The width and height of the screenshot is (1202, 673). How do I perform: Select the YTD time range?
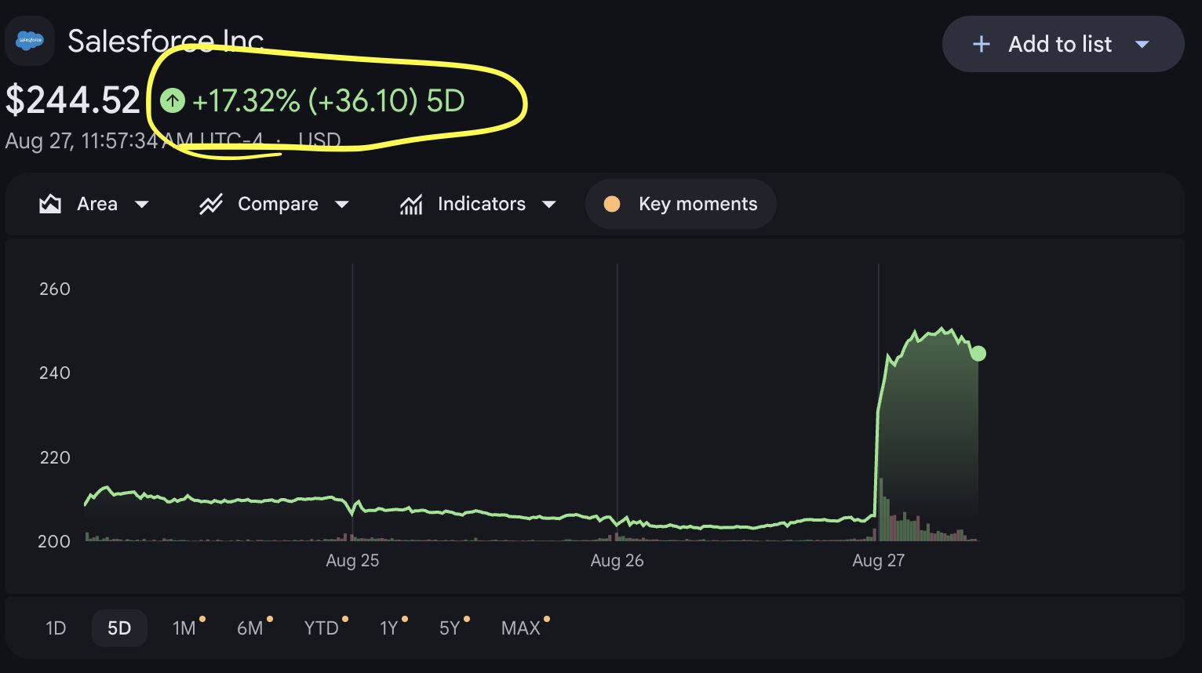[x=322, y=628]
